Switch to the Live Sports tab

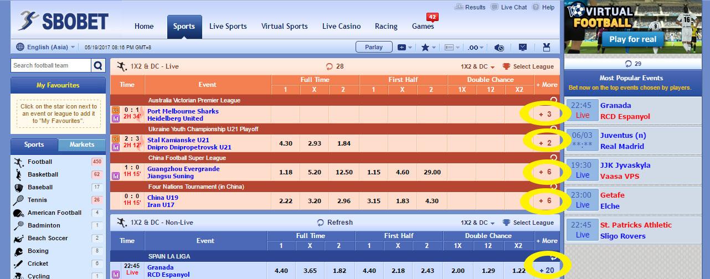pos(228,26)
